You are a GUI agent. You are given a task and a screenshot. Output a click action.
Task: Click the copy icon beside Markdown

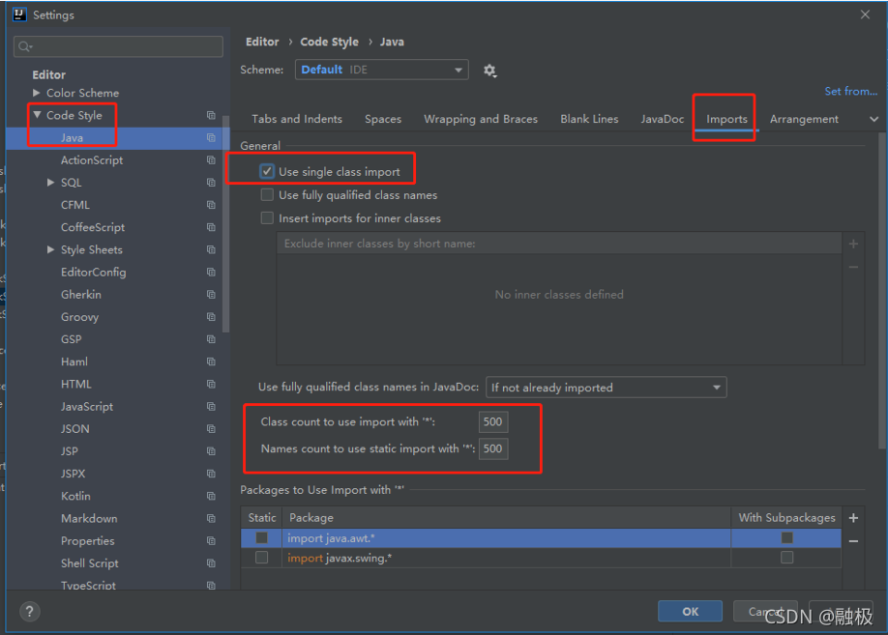point(211,518)
